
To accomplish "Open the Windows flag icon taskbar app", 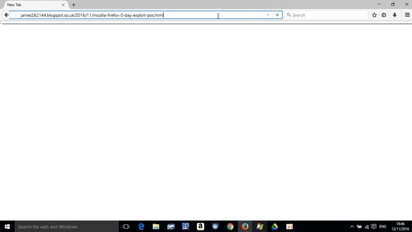I will (260, 226).
